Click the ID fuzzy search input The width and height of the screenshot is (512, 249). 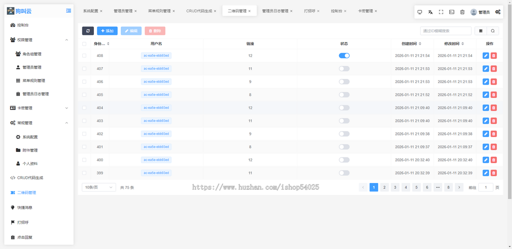click(446, 31)
